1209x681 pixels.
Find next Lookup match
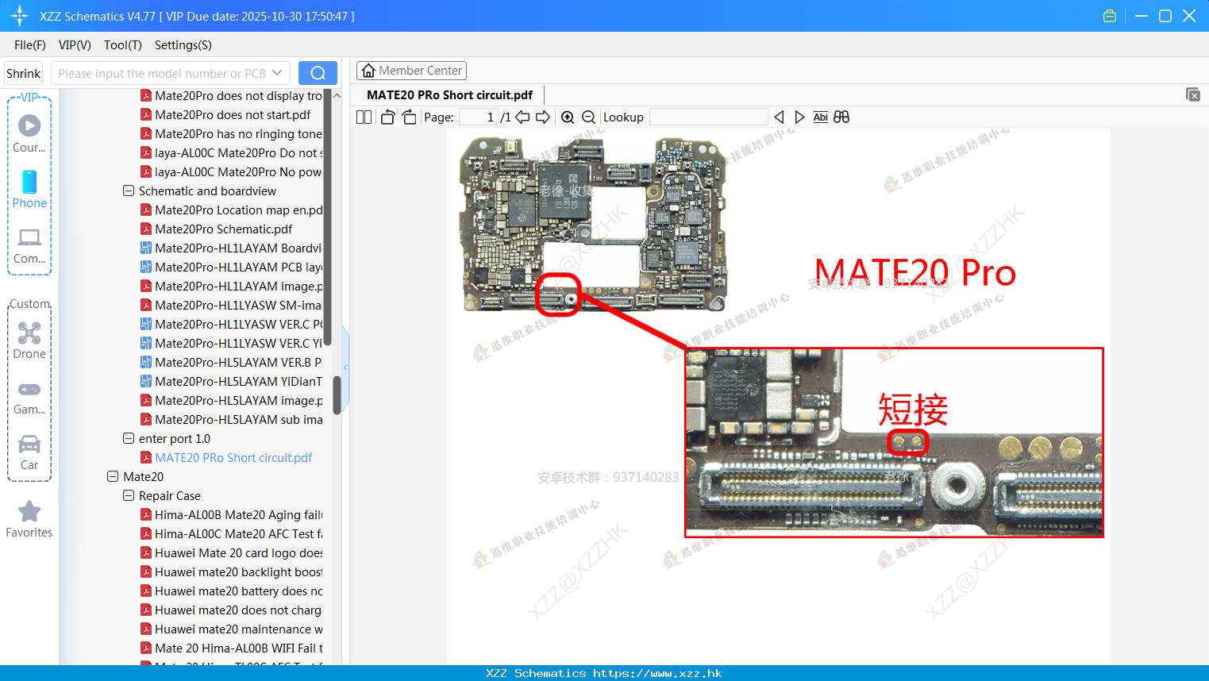(x=799, y=117)
